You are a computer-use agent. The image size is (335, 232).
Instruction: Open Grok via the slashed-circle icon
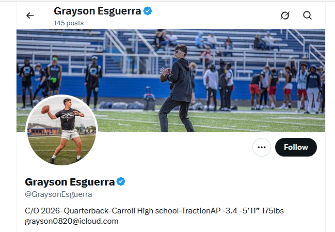click(285, 16)
